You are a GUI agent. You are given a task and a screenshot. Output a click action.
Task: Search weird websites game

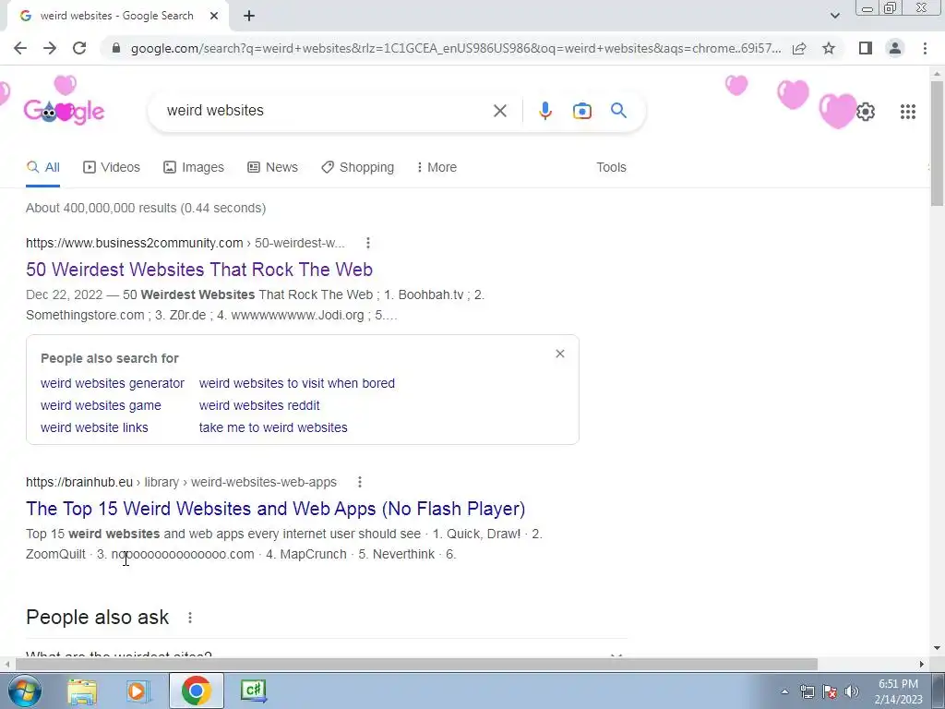click(101, 406)
